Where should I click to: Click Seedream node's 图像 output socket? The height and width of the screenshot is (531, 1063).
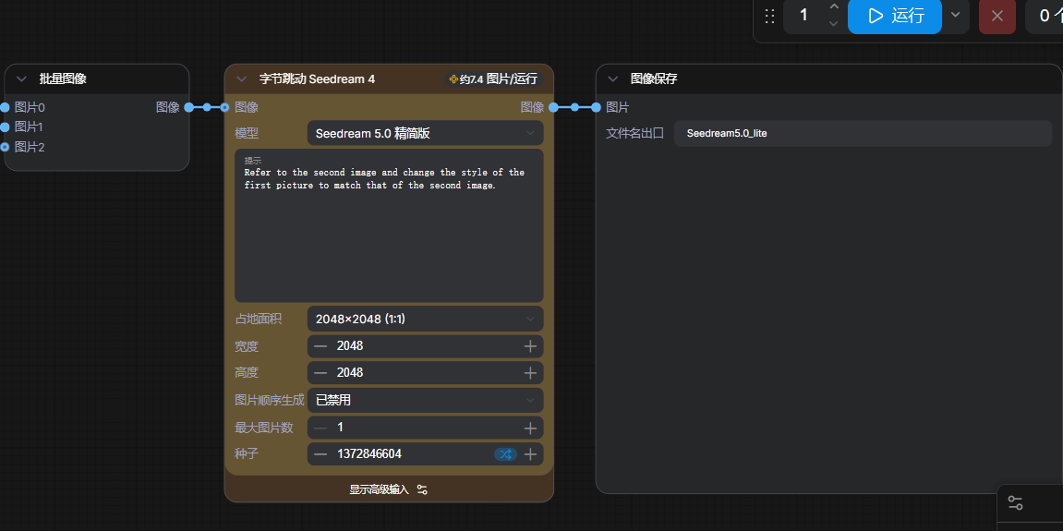tap(553, 107)
